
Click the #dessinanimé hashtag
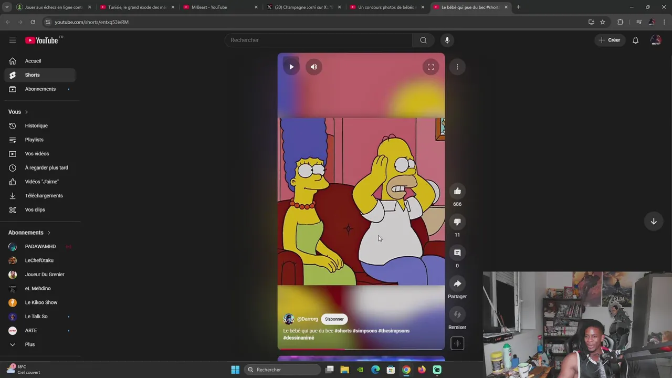299,338
